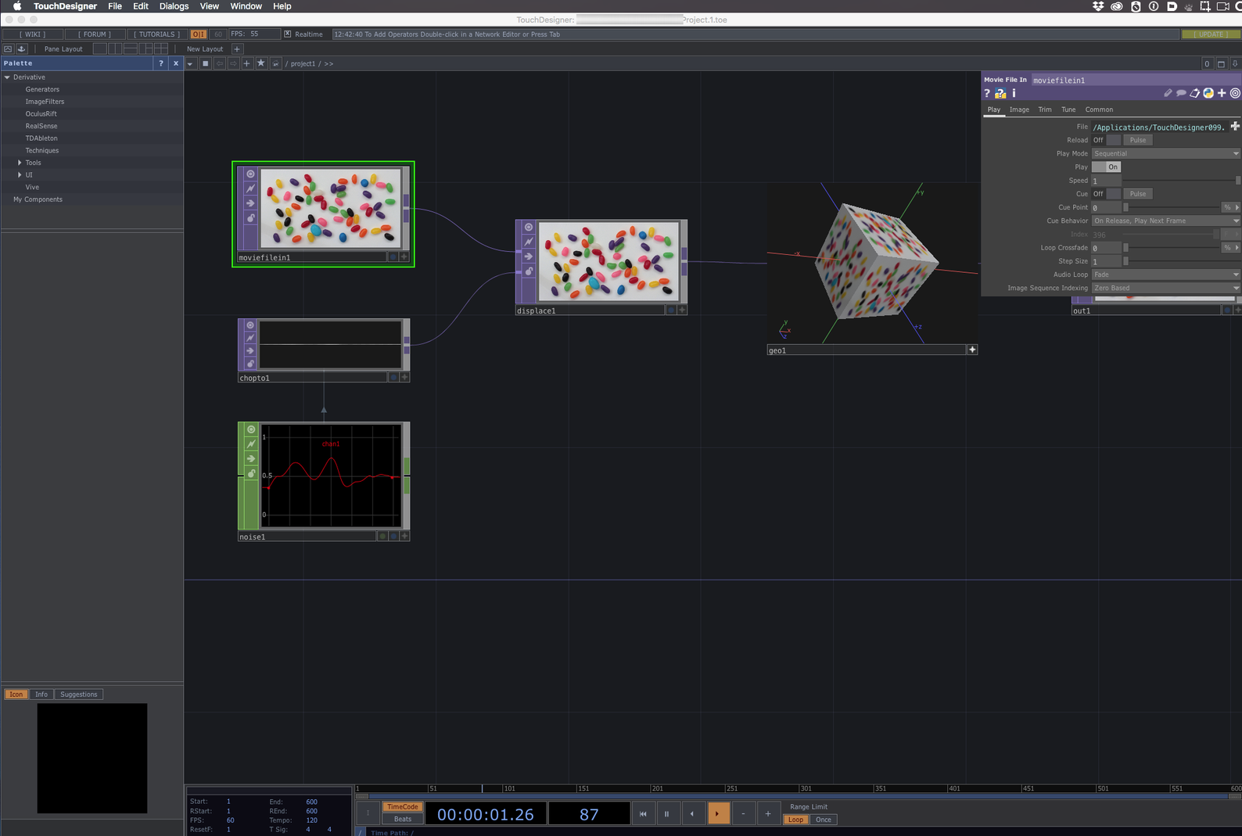The width and height of the screenshot is (1242, 836).
Task: Toggle the Cue parameter on
Action: click(1106, 194)
